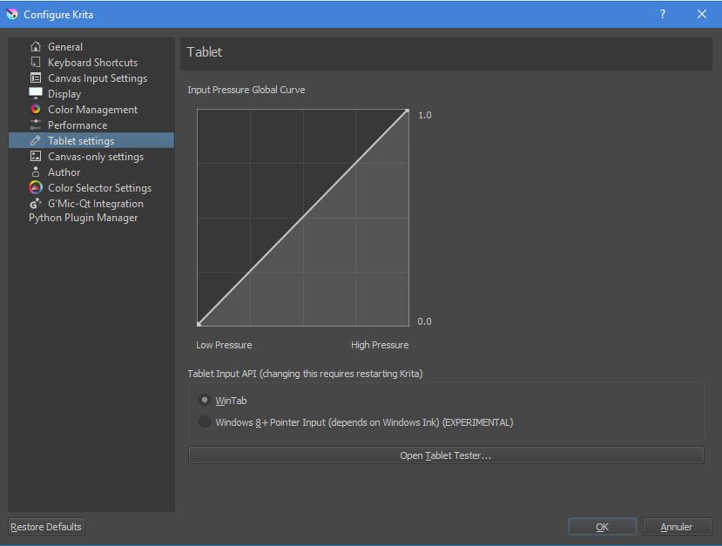Click the Author person icon
This screenshot has height=546, width=722.
[36, 172]
